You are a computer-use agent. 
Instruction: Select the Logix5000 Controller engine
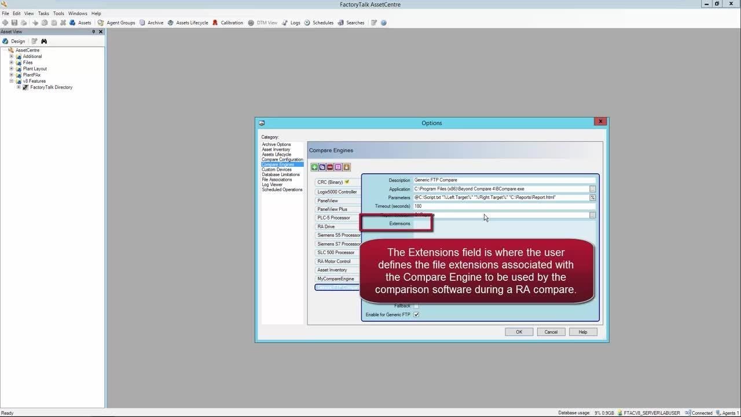click(338, 192)
